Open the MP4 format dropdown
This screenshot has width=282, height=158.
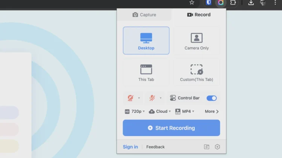(185, 111)
